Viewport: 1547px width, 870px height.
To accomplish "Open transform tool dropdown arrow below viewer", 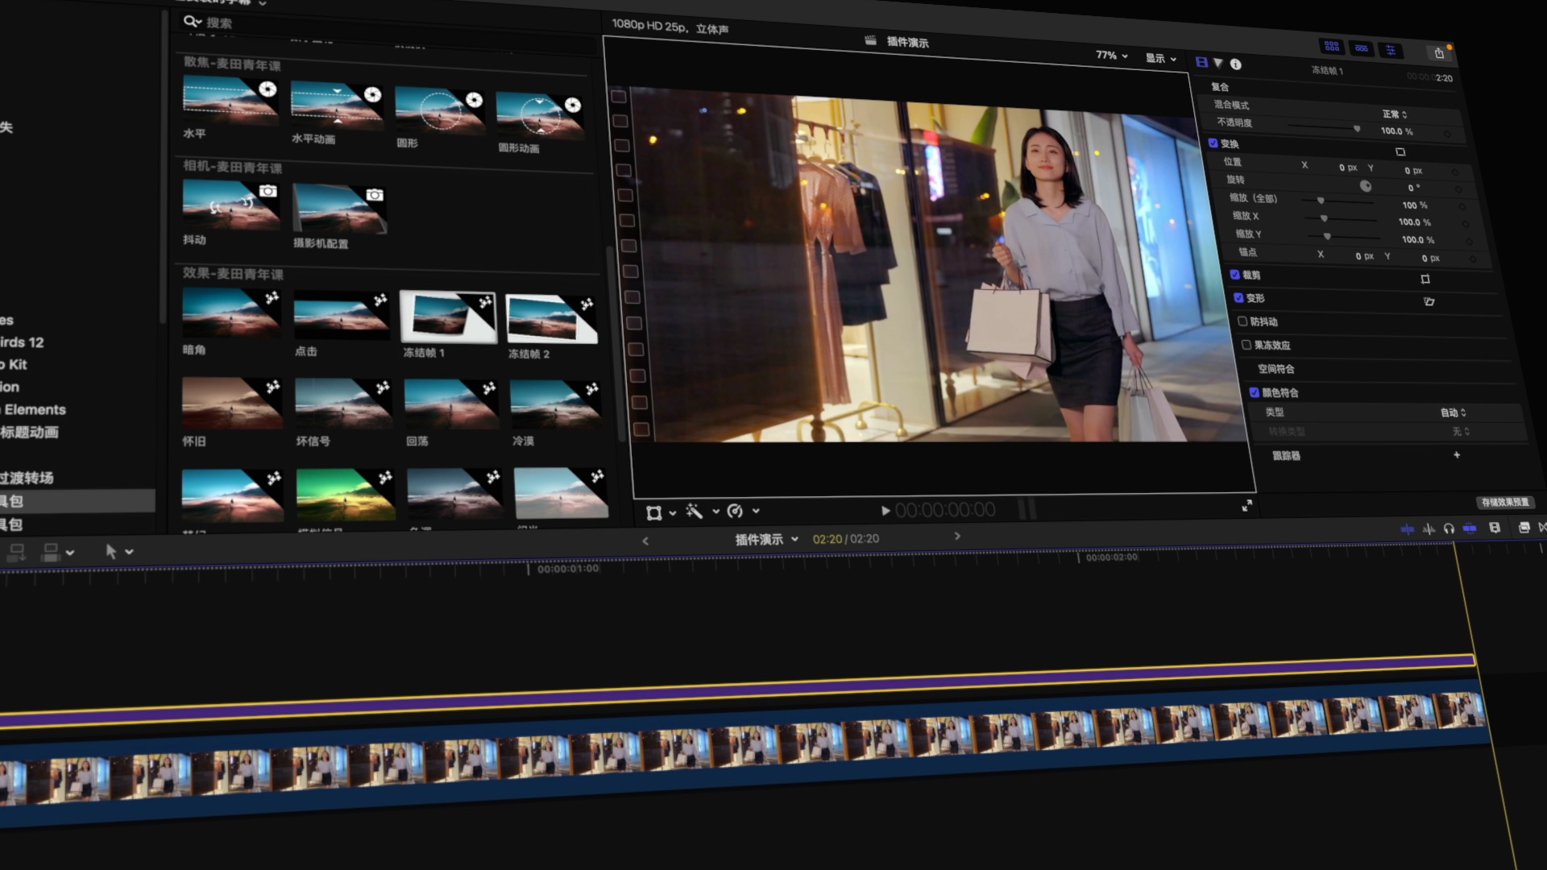I will [673, 513].
